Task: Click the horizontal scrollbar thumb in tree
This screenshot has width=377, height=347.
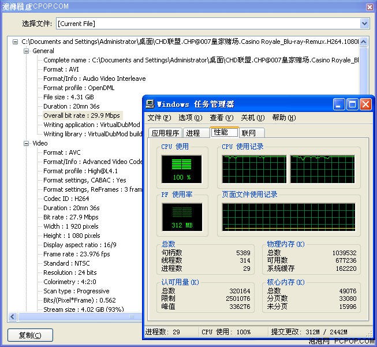Action: coord(80,316)
